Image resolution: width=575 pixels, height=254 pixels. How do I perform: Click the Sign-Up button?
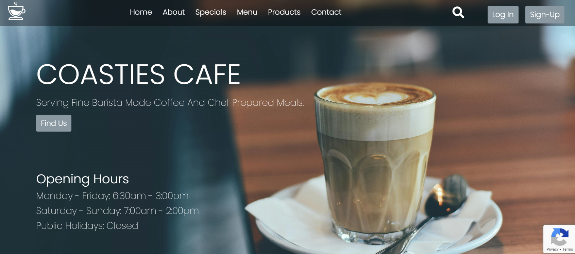[x=545, y=15]
